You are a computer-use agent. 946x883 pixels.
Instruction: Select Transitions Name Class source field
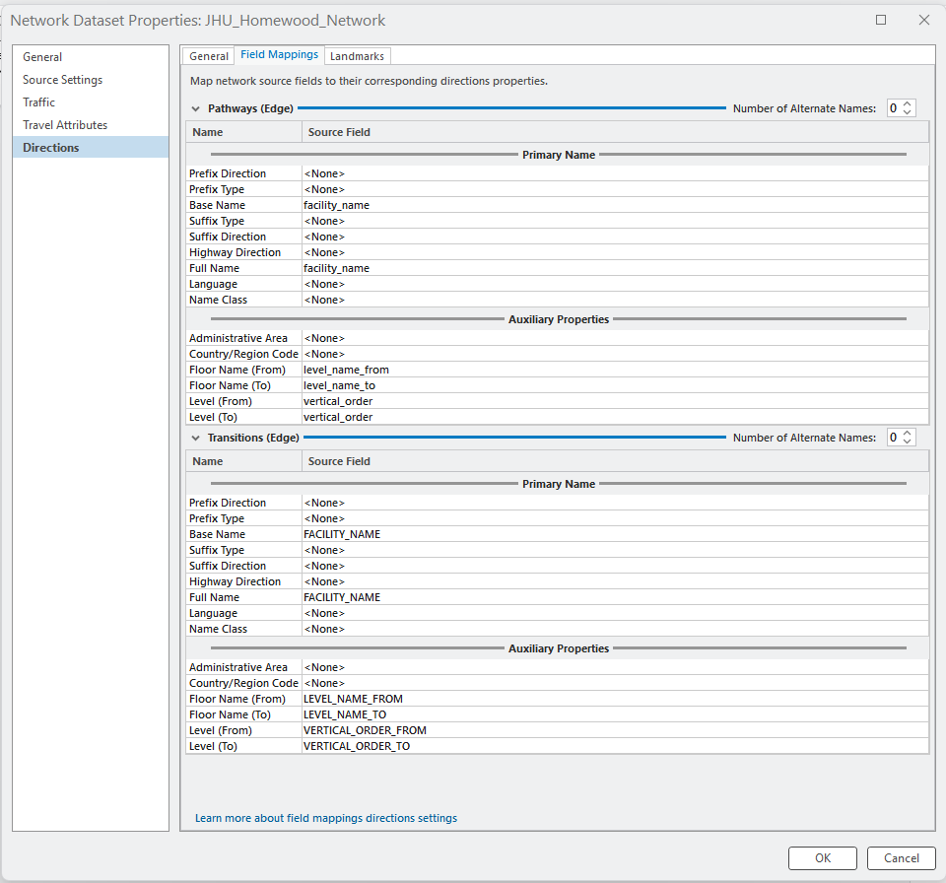[615, 629]
